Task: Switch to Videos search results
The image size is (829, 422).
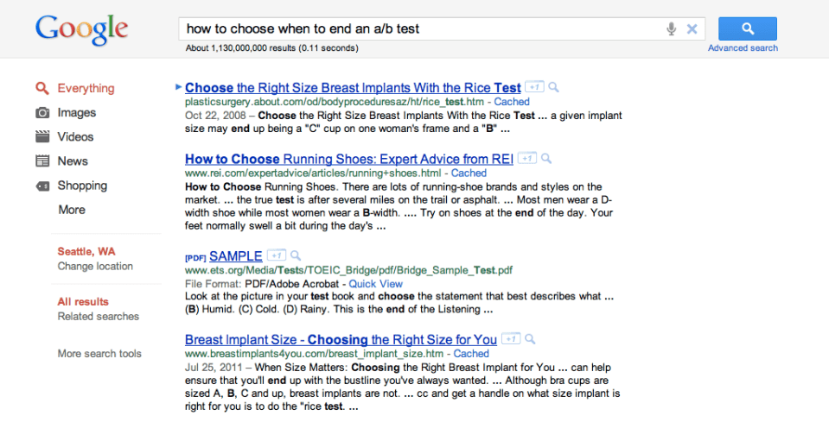Action: pyautogui.click(x=75, y=136)
